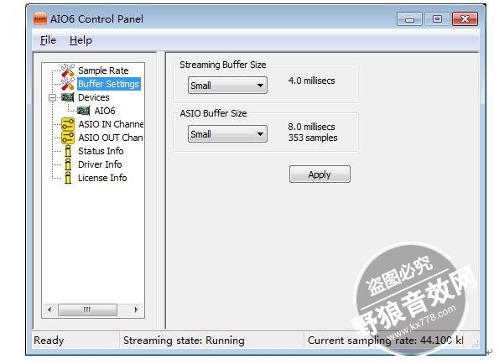The height and width of the screenshot is (364, 499).
Task: Click the tree's horizontal scrollbar thumb
Action: [87, 309]
